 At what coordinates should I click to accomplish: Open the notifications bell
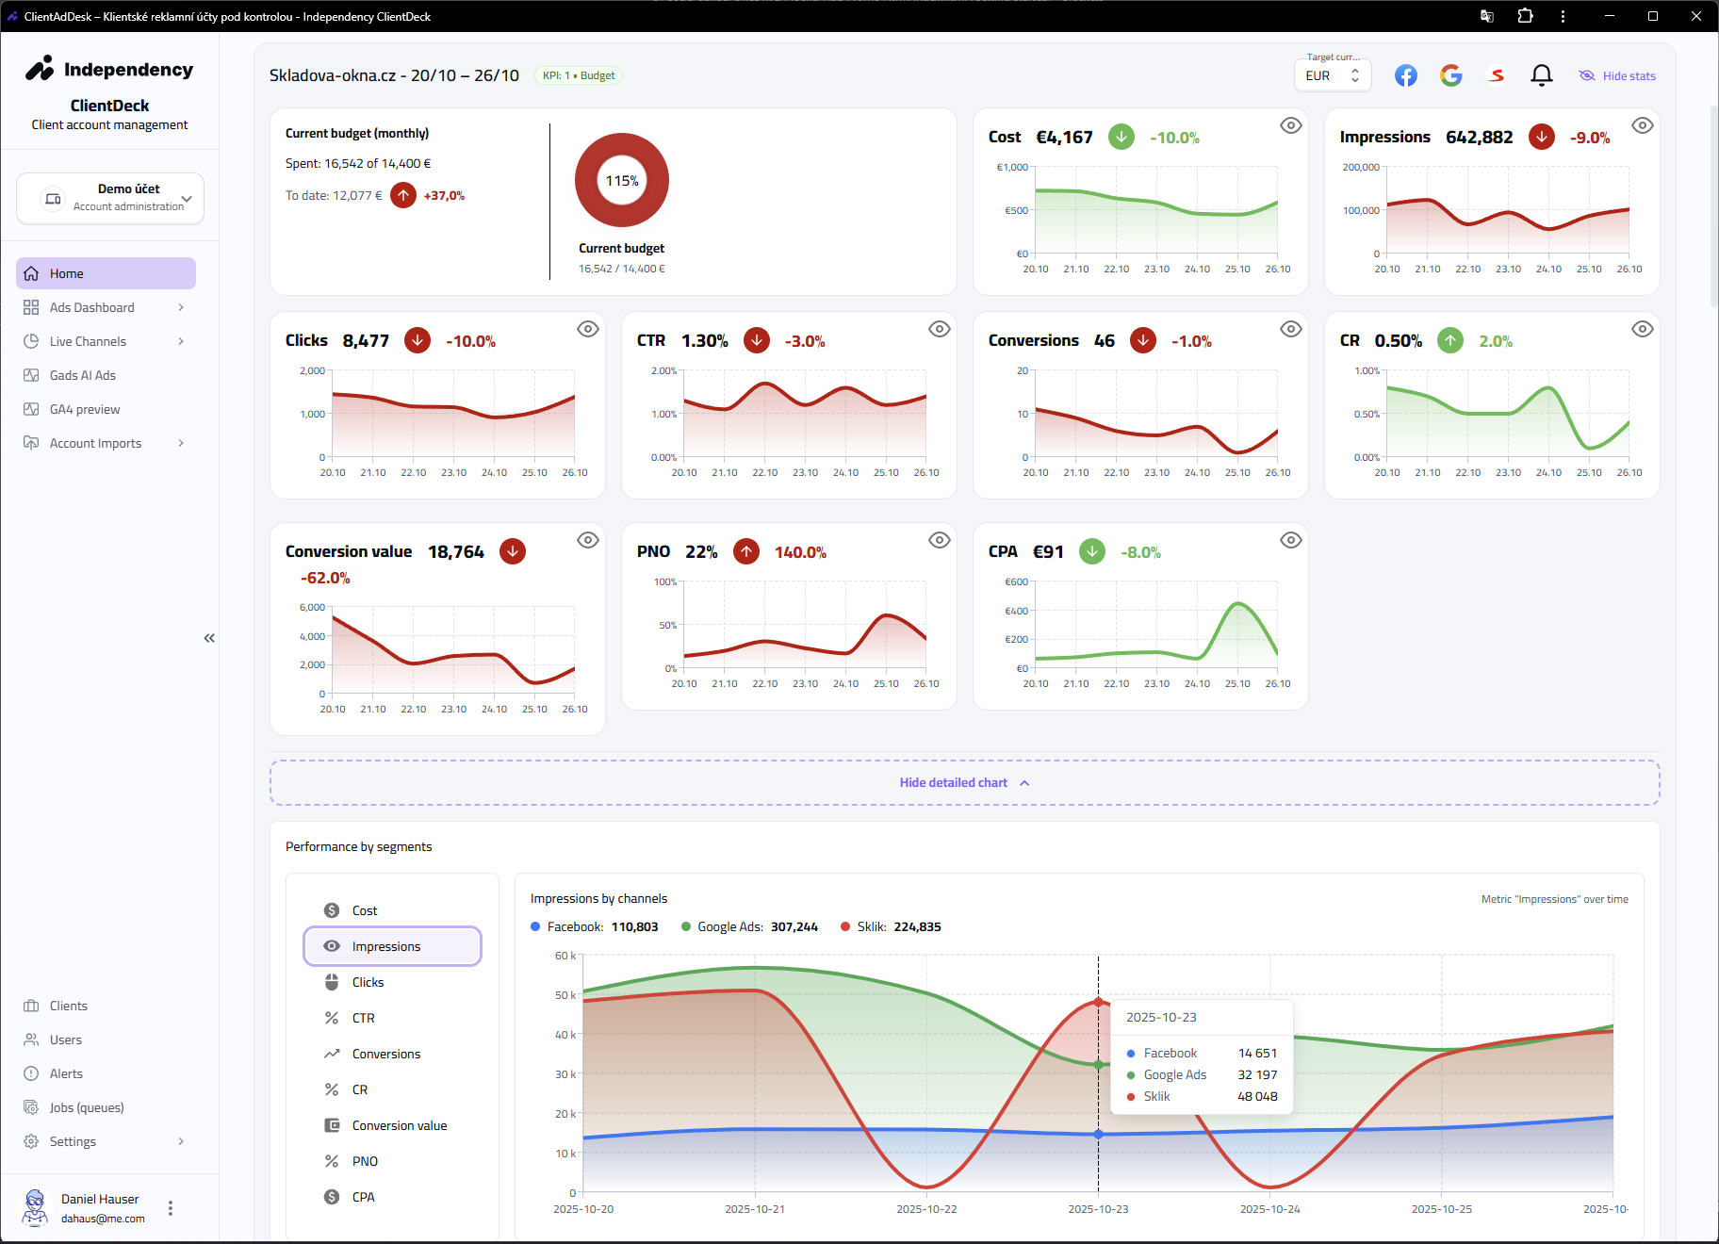1542,74
